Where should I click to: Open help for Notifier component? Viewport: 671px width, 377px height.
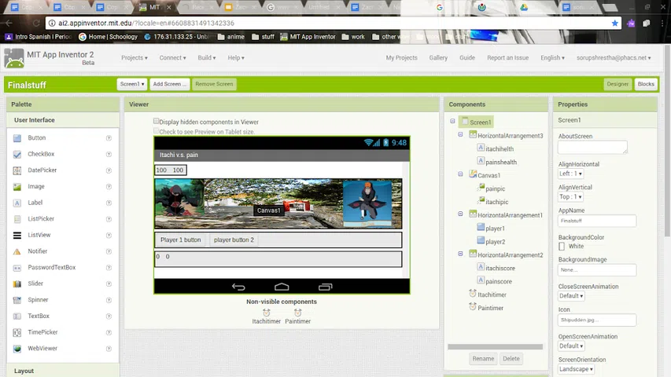109,251
